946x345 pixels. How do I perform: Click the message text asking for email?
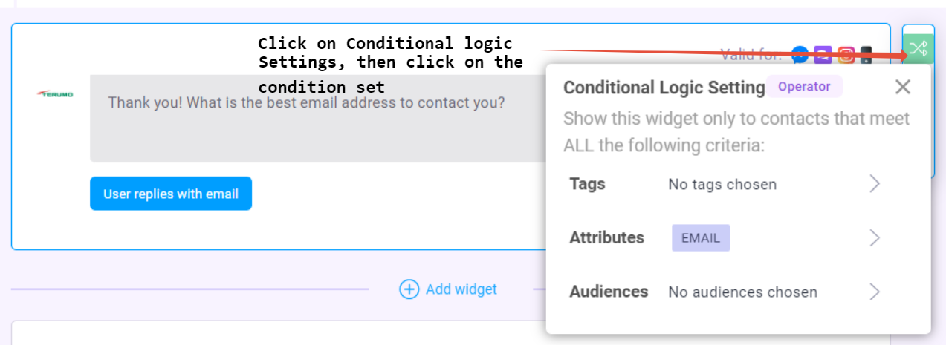tap(306, 102)
